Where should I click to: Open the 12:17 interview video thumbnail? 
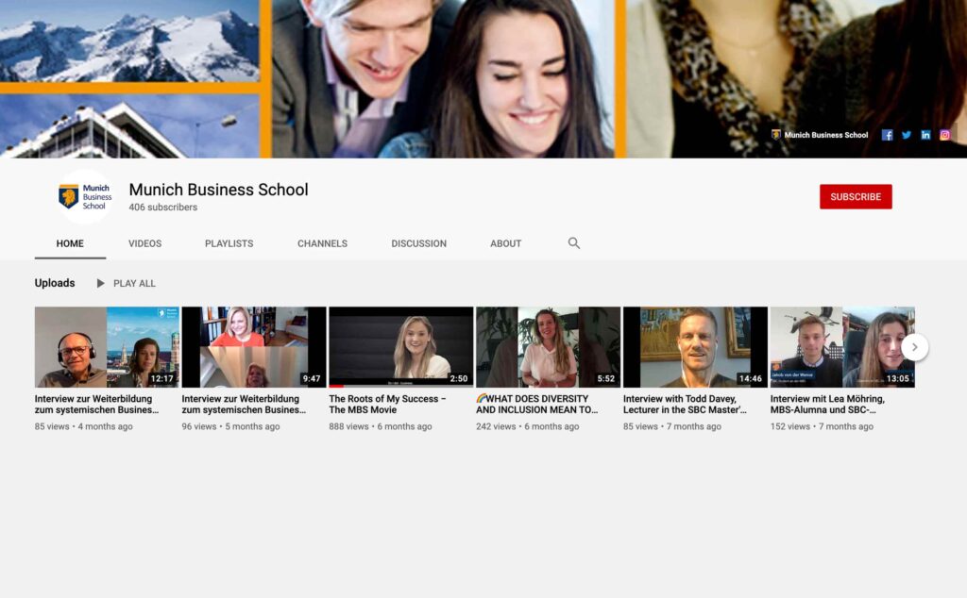click(x=107, y=347)
